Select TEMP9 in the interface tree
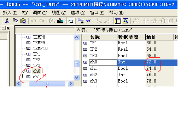 click(x=39, y=43)
